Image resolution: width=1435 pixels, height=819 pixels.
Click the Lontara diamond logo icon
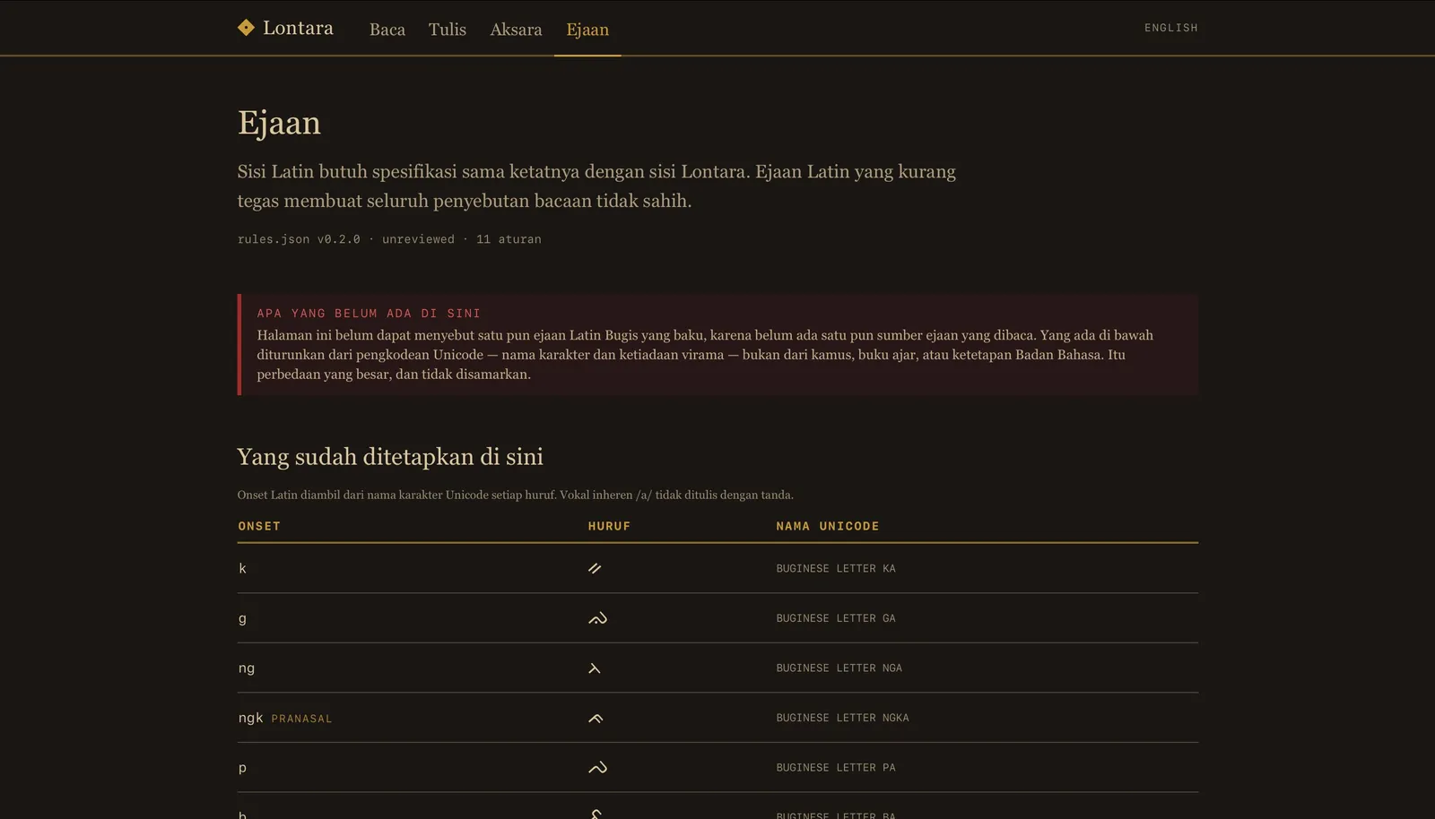tap(246, 28)
